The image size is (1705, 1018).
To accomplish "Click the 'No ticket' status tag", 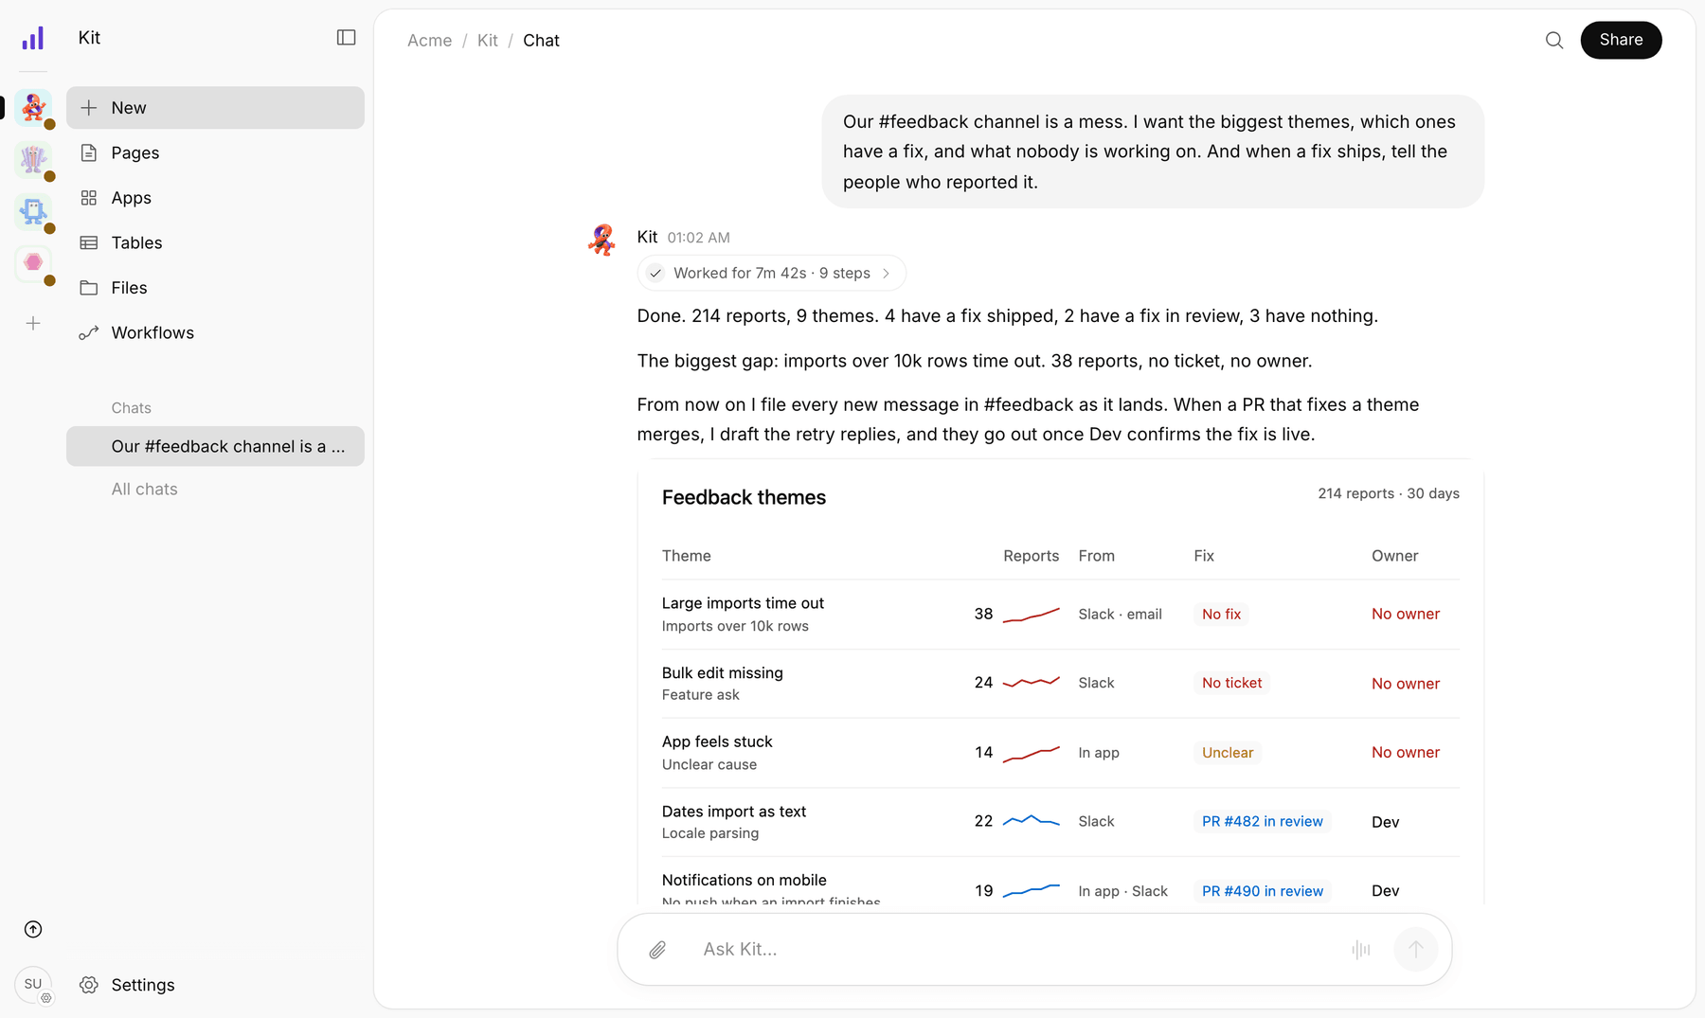I will [1231, 683].
